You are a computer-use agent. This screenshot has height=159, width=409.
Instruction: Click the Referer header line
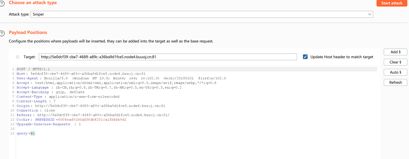pos(93,115)
